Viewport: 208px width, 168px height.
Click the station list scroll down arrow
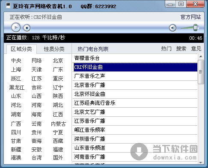[201, 162]
